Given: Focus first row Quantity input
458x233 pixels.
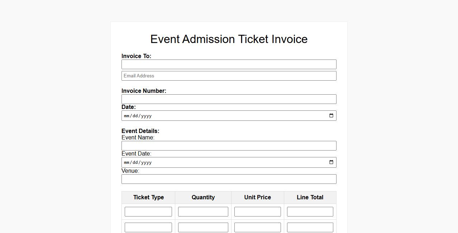Looking at the screenshot, I should tap(203, 211).
